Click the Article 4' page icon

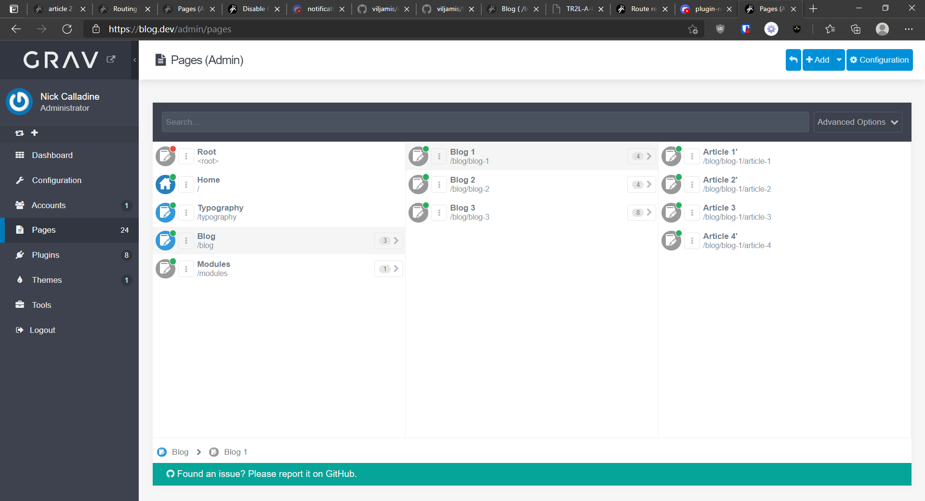pyautogui.click(x=671, y=240)
